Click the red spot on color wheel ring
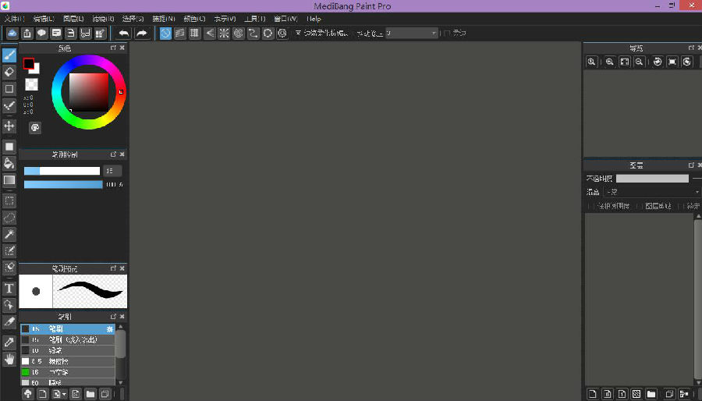The height and width of the screenshot is (401, 702). point(121,92)
